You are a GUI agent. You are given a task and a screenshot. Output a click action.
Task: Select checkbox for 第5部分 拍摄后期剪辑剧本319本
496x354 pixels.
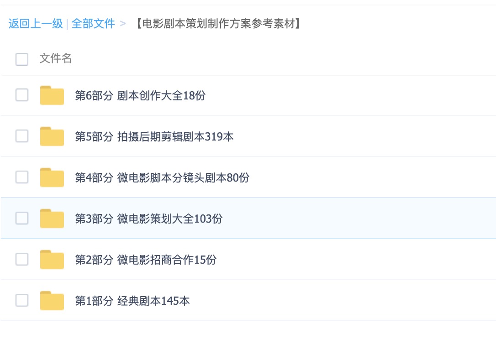22,136
